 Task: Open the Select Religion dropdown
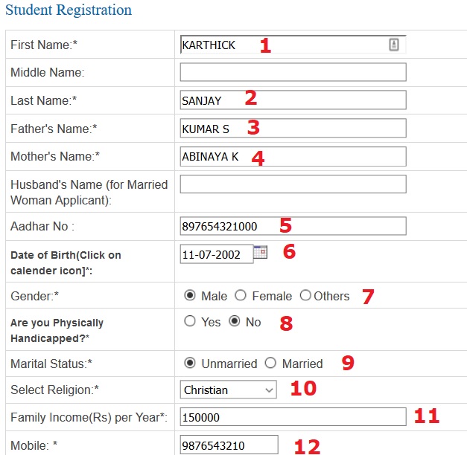(228, 390)
